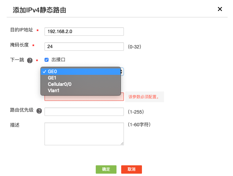
Task: Click inside the 描述 text area
Action: [84, 134]
